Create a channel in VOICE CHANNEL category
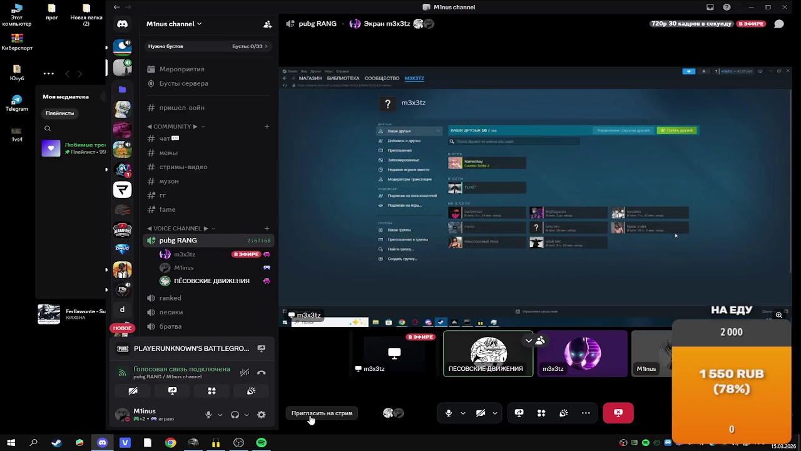 click(267, 229)
